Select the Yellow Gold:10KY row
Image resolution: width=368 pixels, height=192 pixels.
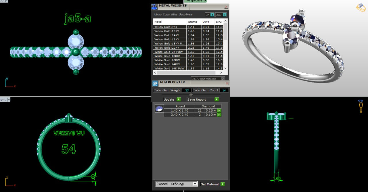(188, 31)
